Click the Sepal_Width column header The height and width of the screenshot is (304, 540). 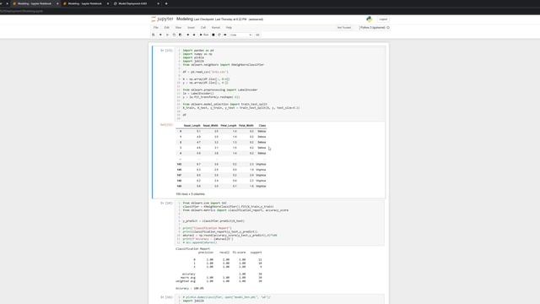[210, 126]
